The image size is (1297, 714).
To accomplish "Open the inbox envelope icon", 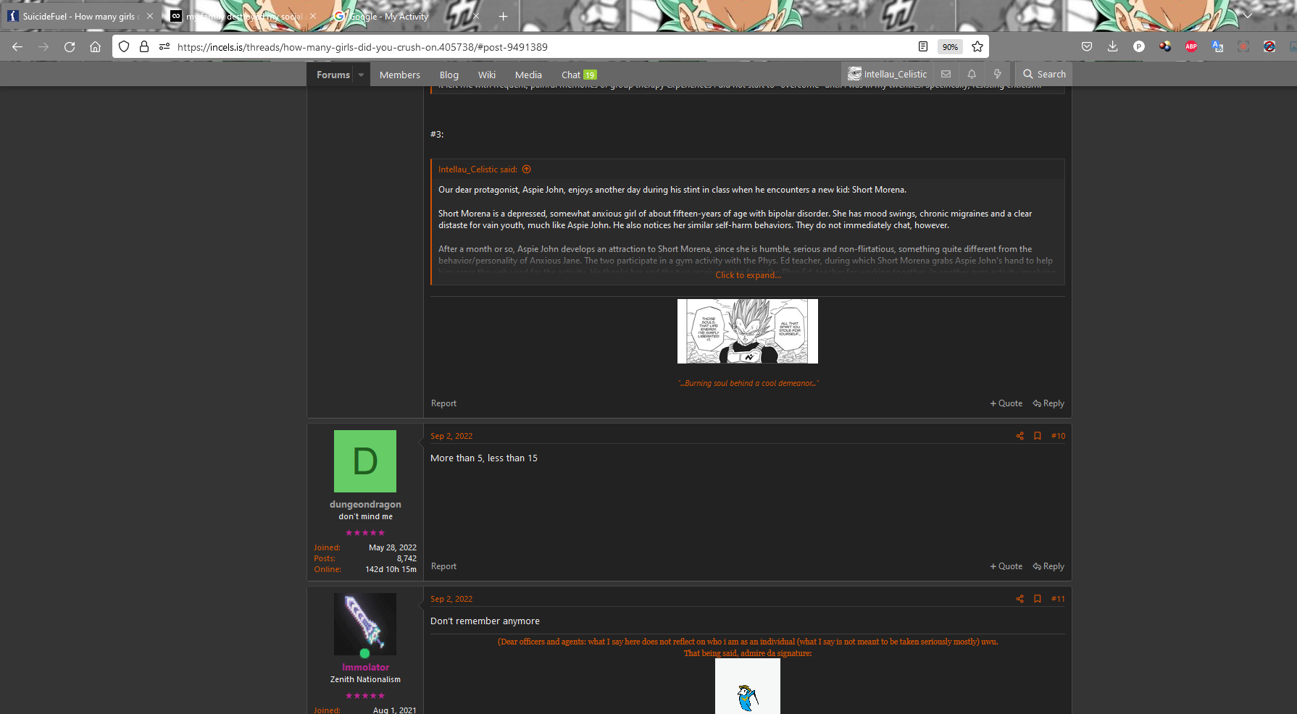I will tap(946, 74).
